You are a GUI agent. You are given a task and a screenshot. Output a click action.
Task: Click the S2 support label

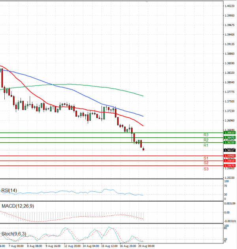coord(206,163)
